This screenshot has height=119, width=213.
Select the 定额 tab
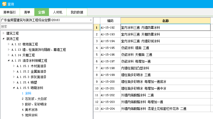click(x=41, y=12)
